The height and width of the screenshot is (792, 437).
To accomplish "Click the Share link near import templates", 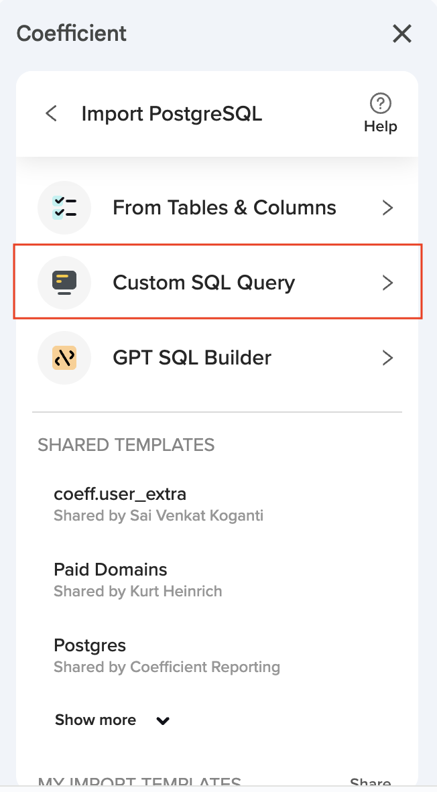I will [370, 782].
